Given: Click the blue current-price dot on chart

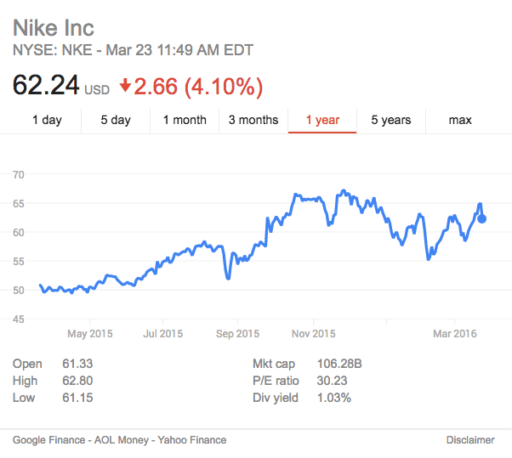Looking at the screenshot, I should [x=482, y=218].
